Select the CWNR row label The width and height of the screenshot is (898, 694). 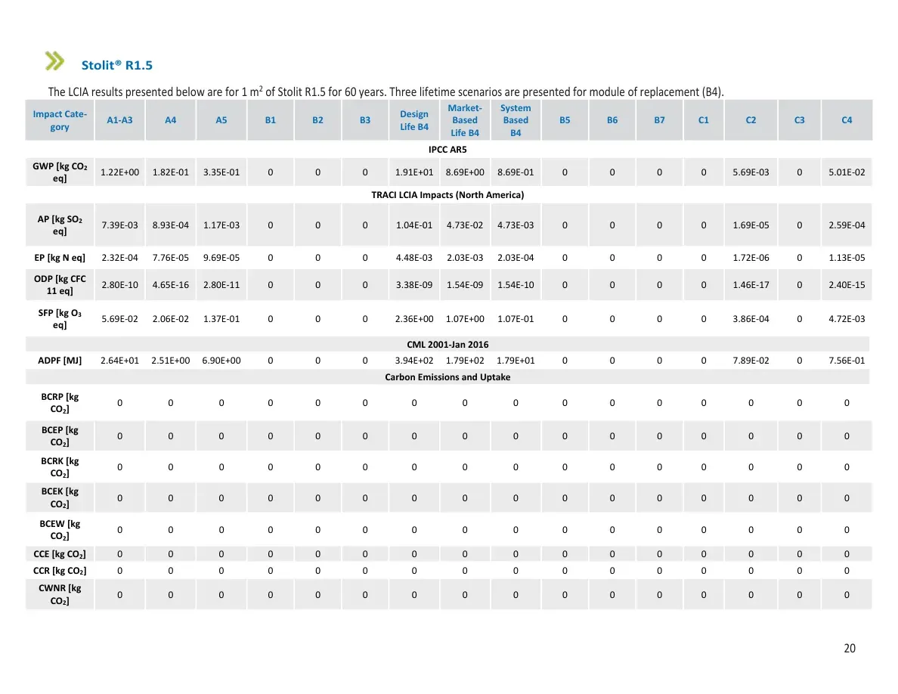click(60, 594)
